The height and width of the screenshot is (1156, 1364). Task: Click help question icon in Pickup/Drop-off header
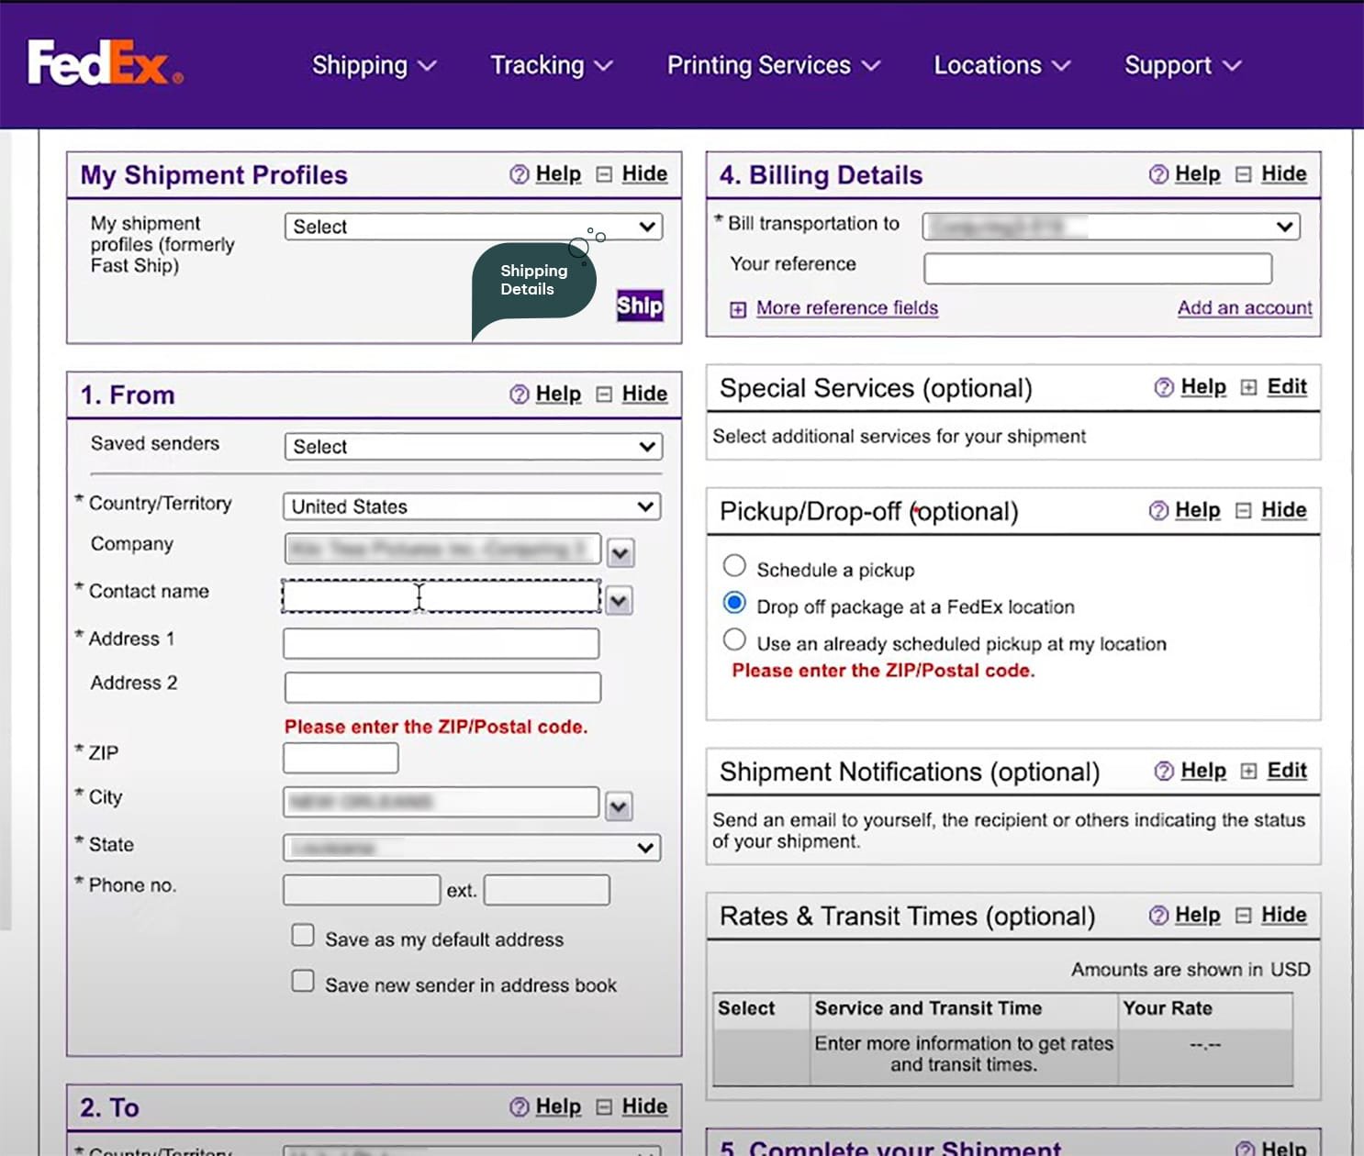1158,511
